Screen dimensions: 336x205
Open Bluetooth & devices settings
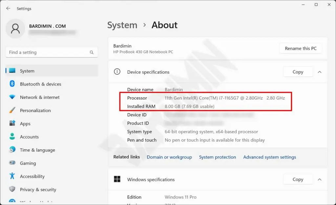click(52, 84)
